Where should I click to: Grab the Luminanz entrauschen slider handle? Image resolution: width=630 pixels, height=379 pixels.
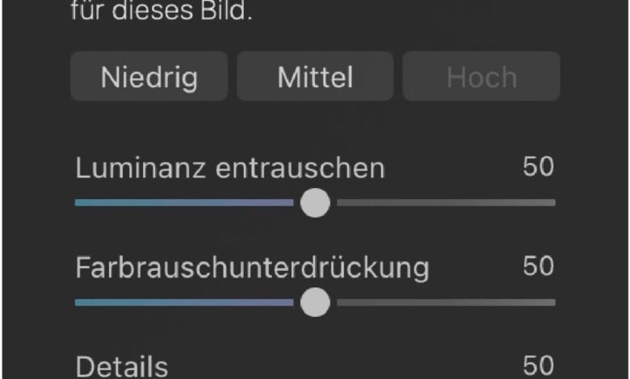[315, 202]
